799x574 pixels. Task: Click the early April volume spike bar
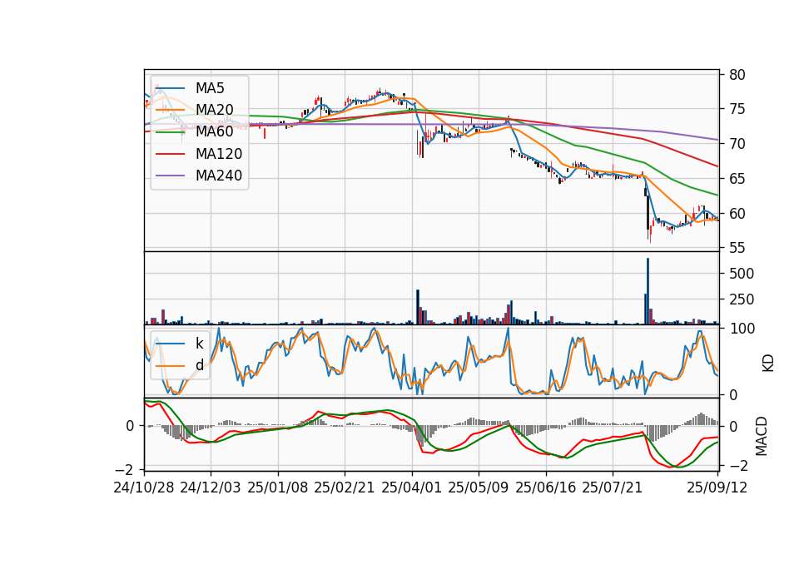(418, 307)
